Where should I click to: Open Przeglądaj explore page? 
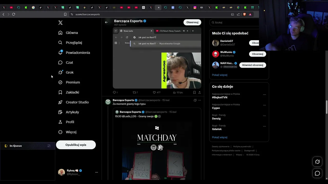point(70,43)
